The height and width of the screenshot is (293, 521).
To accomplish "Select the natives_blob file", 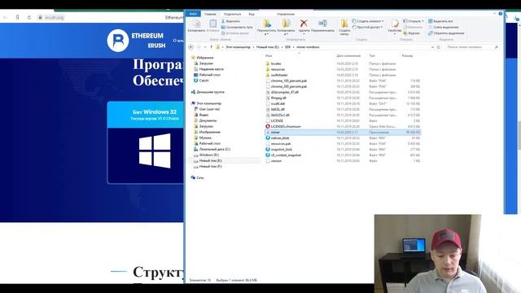I will tap(280, 138).
